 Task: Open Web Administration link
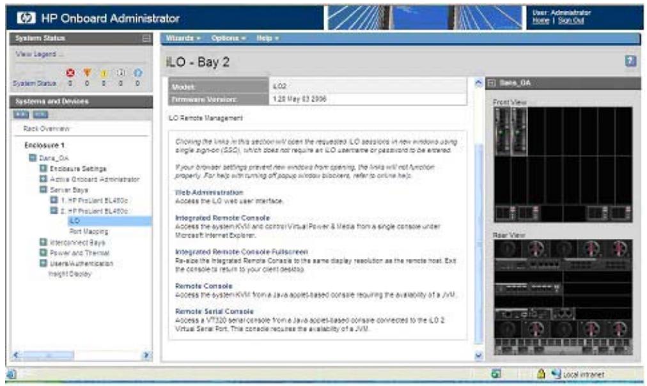pyautogui.click(x=209, y=192)
